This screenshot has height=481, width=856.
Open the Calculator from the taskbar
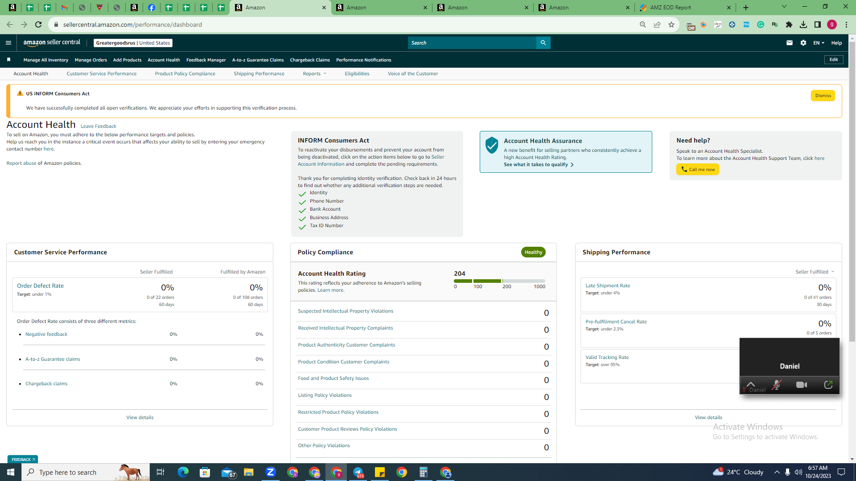(424, 472)
